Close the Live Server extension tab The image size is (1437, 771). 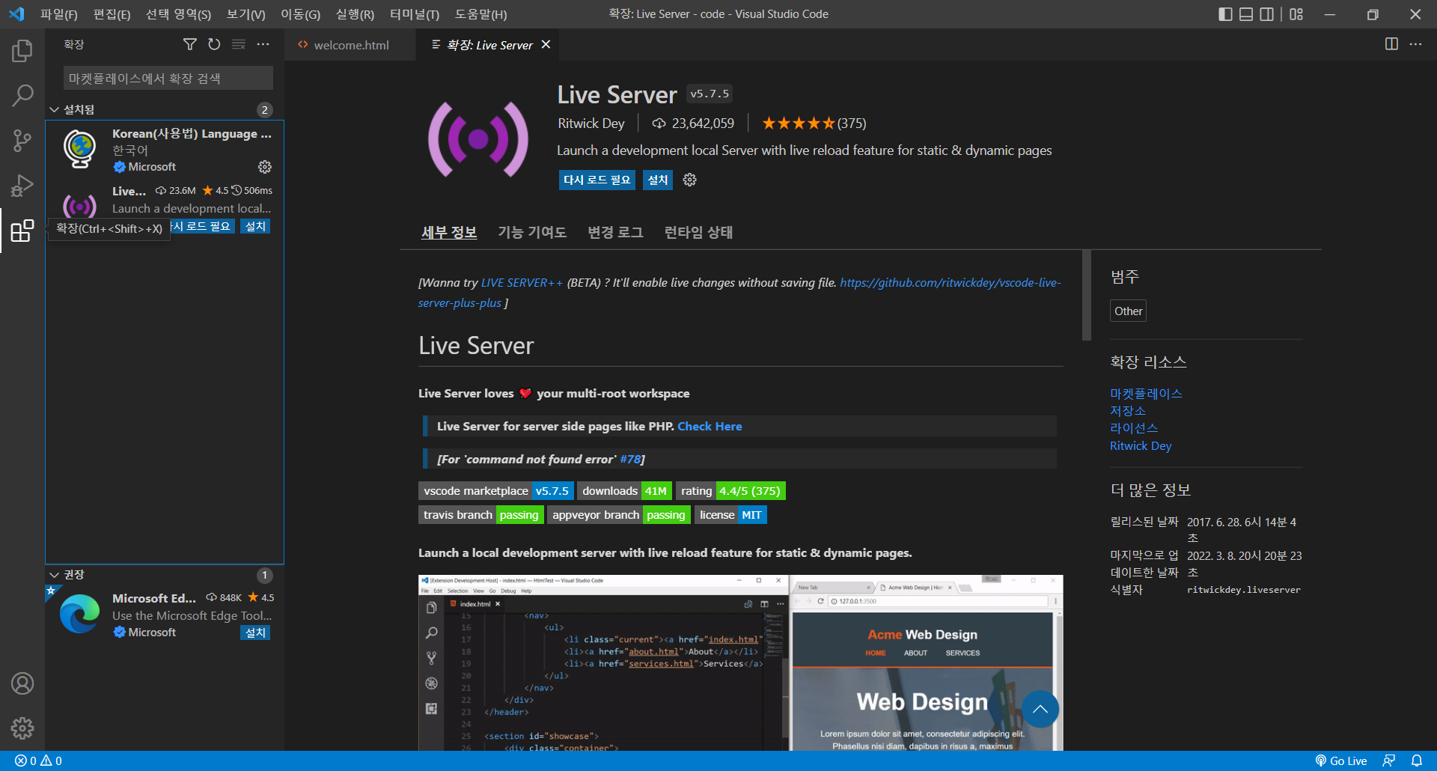click(546, 45)
